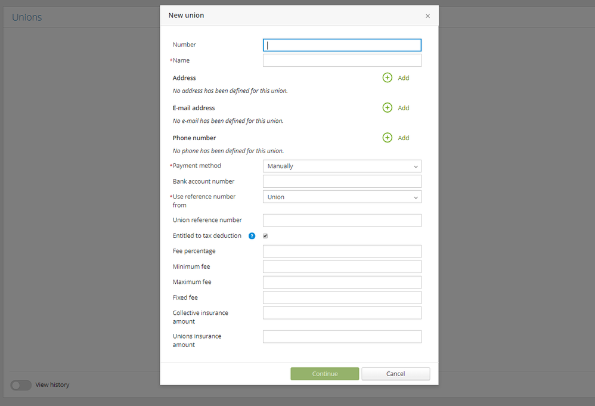Viewport: 595px width, 406px height.
Task: Focus the Collective insurance amount field
Action: [342, 314]
